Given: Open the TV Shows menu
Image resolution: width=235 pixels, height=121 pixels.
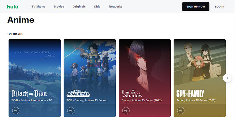Looking at the screenshot, I should pos(38,6).
